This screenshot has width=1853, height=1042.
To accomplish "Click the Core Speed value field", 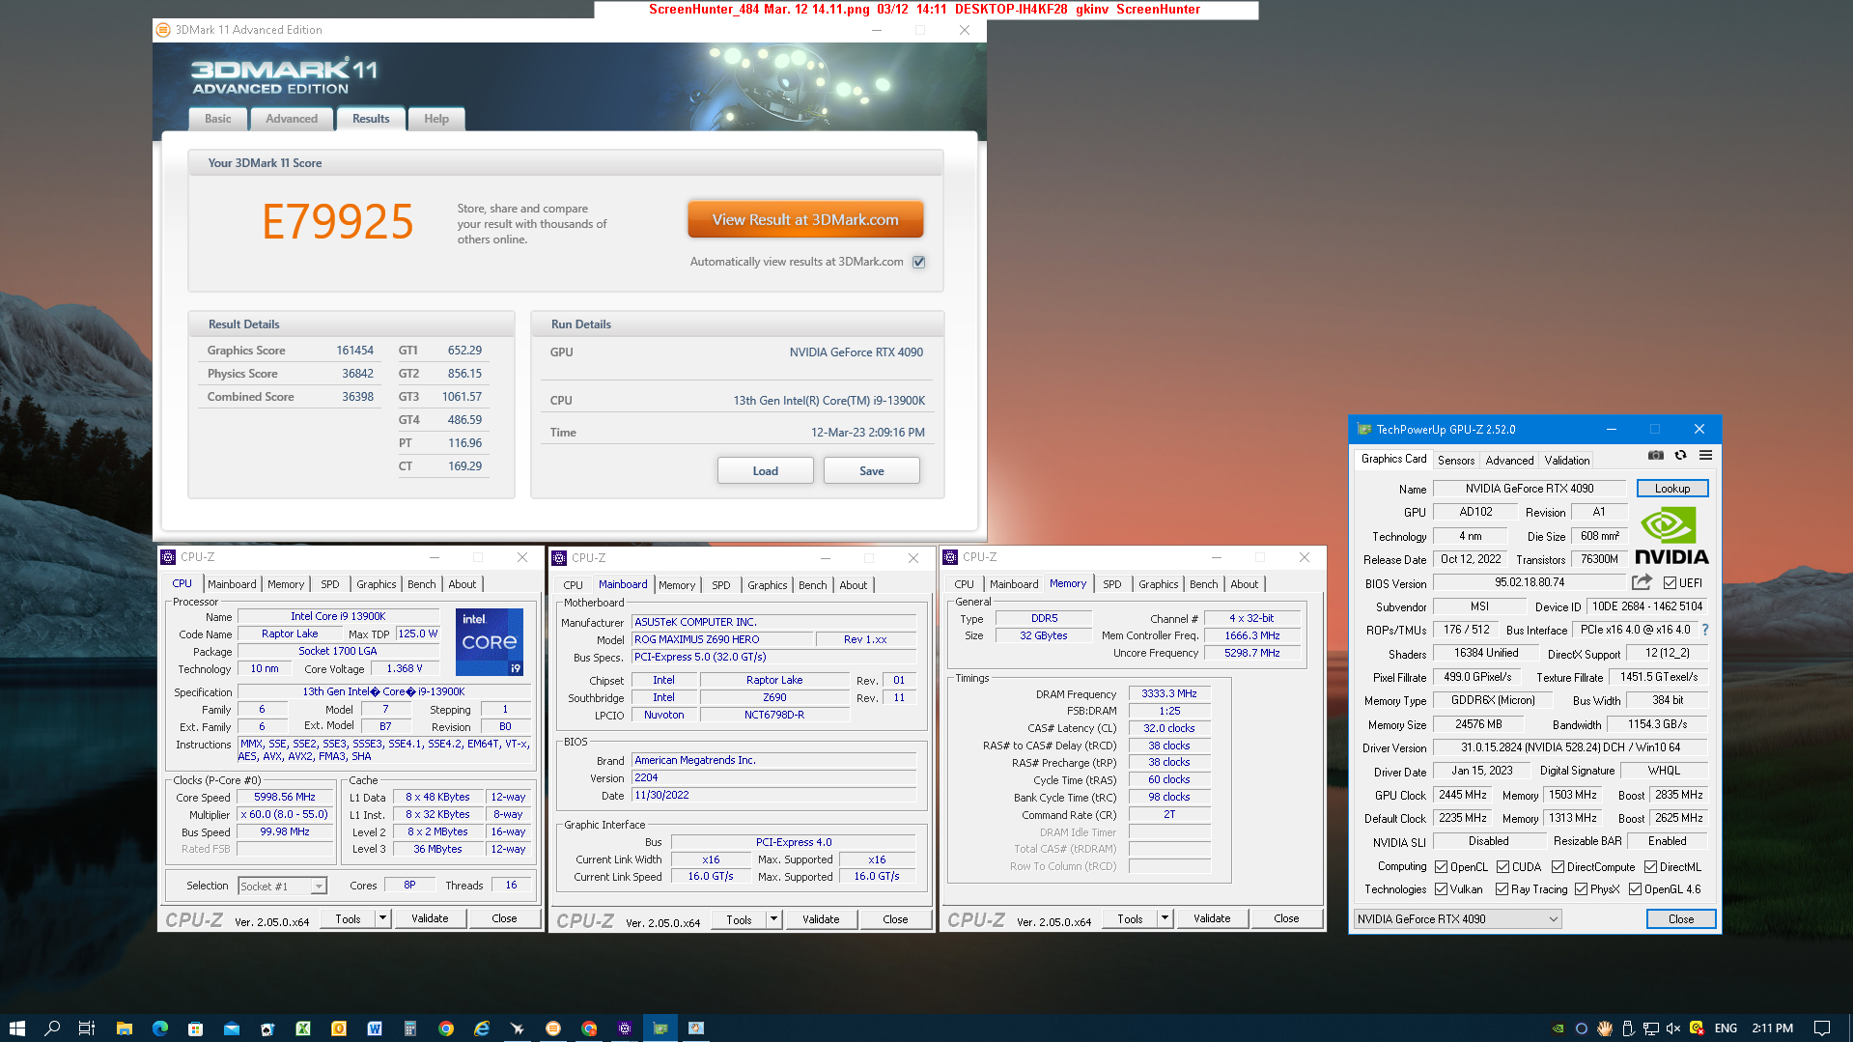I will pos(285,797).
